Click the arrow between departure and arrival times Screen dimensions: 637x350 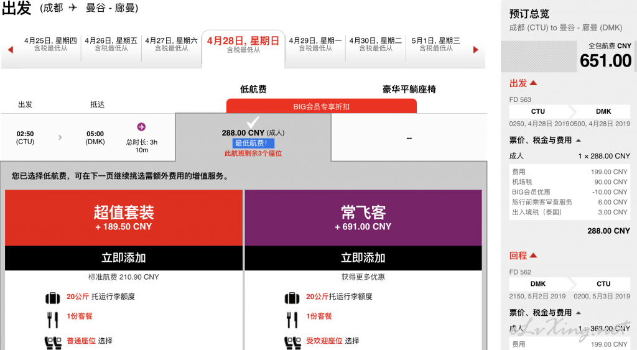point(60,137)
